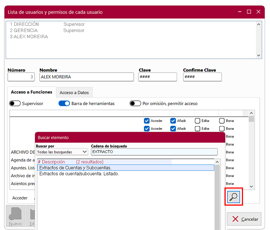The width and height of the screenshot is (270, 230).
Task: Toggle the Supervisor switch
Action: pos(15,104)
